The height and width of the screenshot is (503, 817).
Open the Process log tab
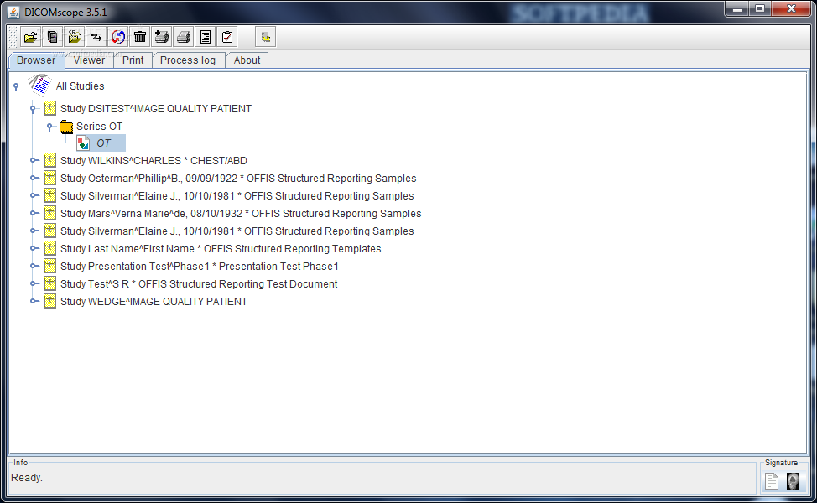click(188, 60)
